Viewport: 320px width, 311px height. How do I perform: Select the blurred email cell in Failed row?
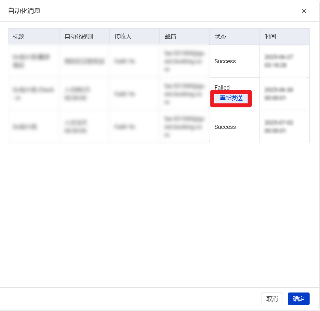tap(184, 94)
